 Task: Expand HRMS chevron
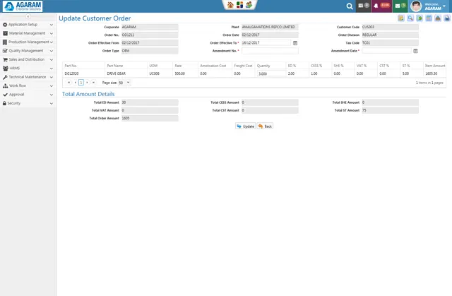[52, 69]
